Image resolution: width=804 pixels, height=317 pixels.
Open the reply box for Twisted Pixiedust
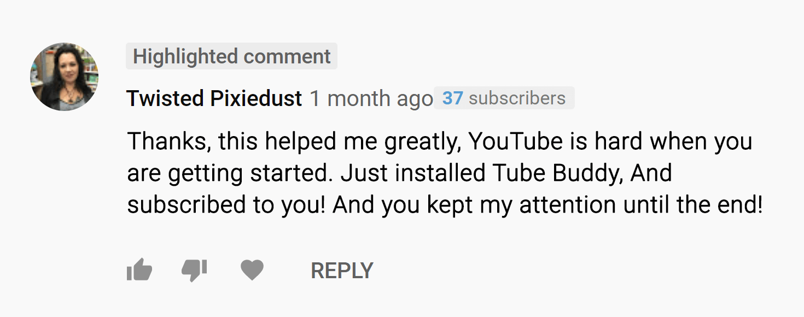(341, 269)
